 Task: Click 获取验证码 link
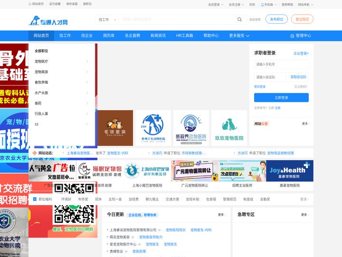pos(298,77)
